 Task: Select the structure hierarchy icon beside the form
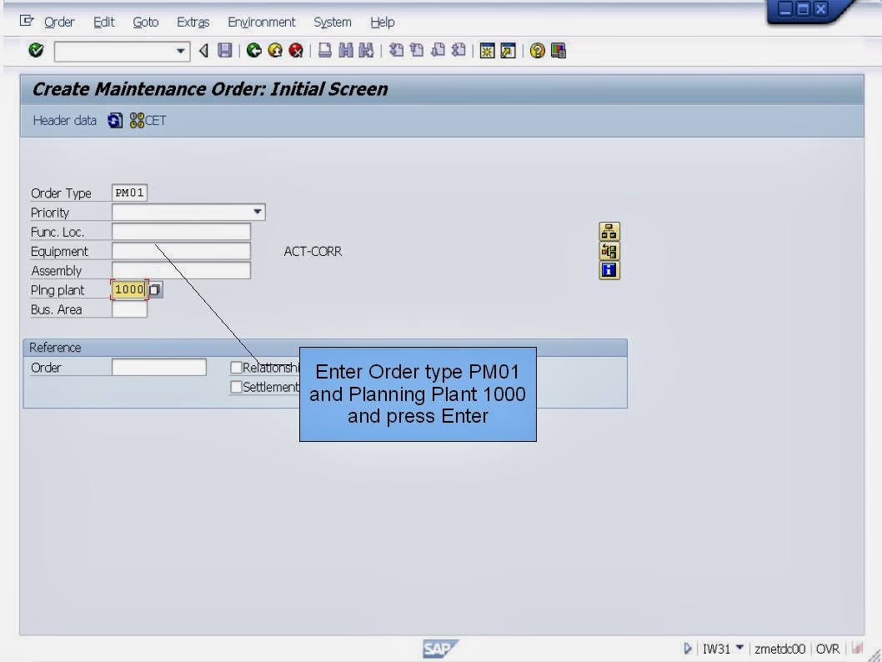pyautogui.click(x=609, y=230)
